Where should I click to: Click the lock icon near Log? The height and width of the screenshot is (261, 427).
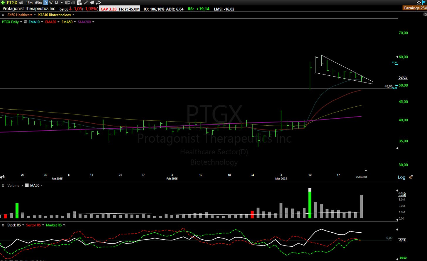point(411,177)
